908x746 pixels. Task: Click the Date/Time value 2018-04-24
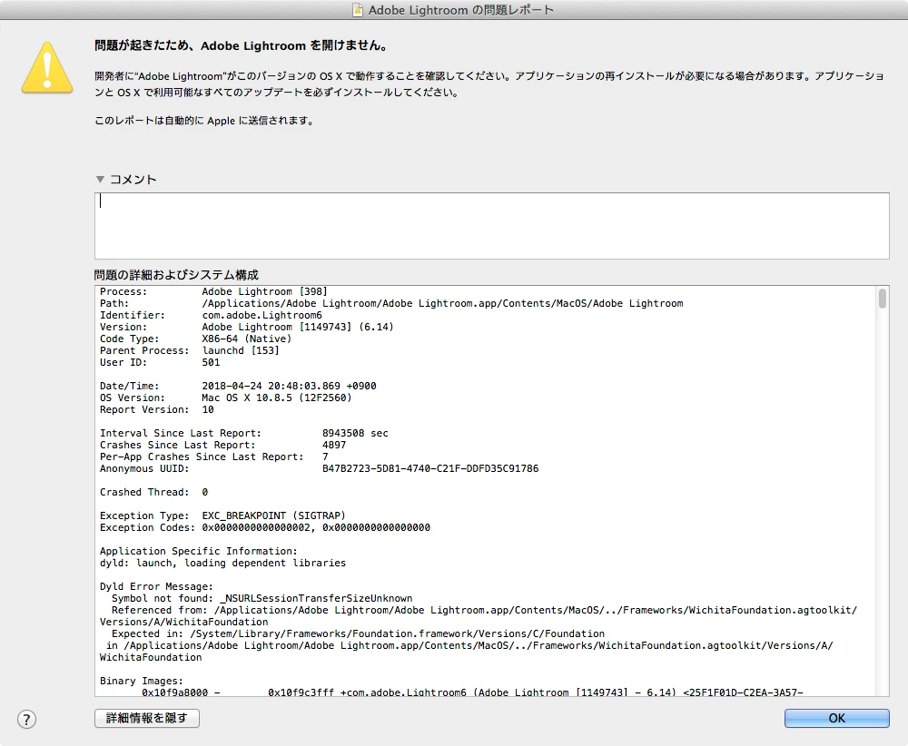tap(289, 386)
